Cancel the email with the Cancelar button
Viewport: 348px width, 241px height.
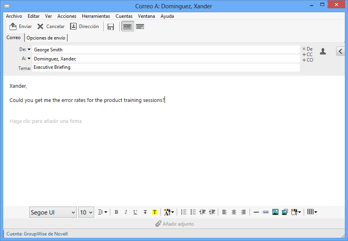click(51, 26)
